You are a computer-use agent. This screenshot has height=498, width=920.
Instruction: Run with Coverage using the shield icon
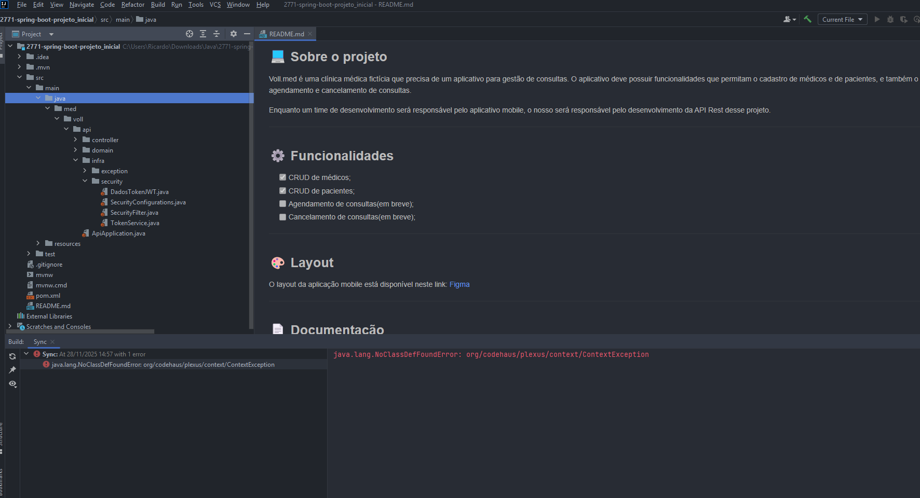[x=904, y=19]
